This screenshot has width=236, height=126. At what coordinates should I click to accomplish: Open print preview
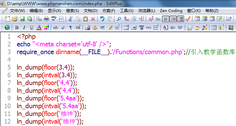(x=39, y=19)
